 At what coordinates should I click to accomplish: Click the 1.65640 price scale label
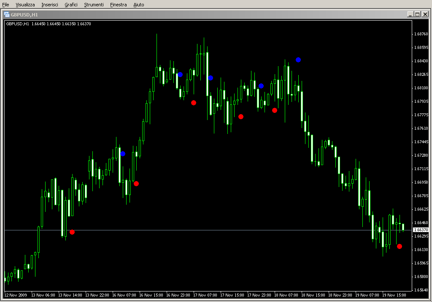[x=421, y=290]
